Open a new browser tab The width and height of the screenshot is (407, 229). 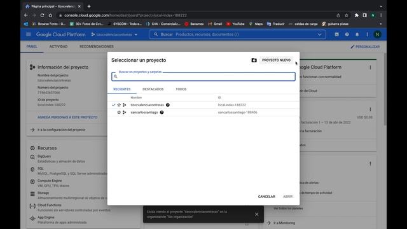coord(89,6)
